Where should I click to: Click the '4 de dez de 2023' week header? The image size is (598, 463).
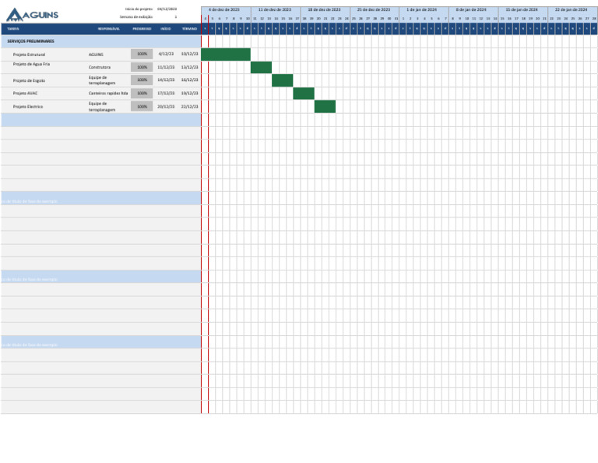tap(224, 9)
